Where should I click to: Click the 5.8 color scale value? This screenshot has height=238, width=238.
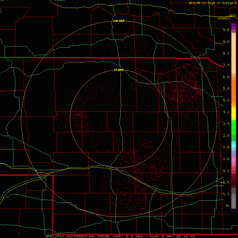click(226, 89)
